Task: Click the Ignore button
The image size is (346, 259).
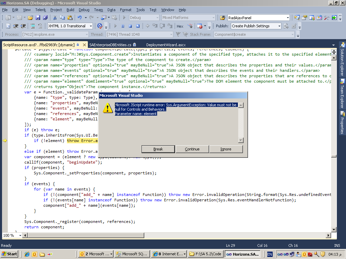Action: [x=226, y=149]
